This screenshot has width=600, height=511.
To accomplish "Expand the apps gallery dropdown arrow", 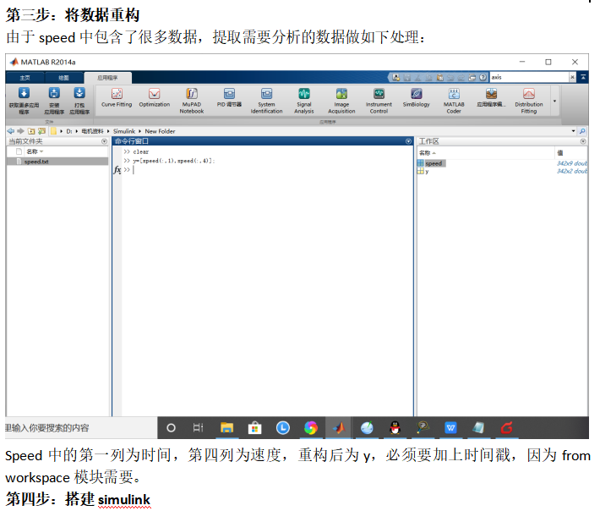I will [554, 102].
